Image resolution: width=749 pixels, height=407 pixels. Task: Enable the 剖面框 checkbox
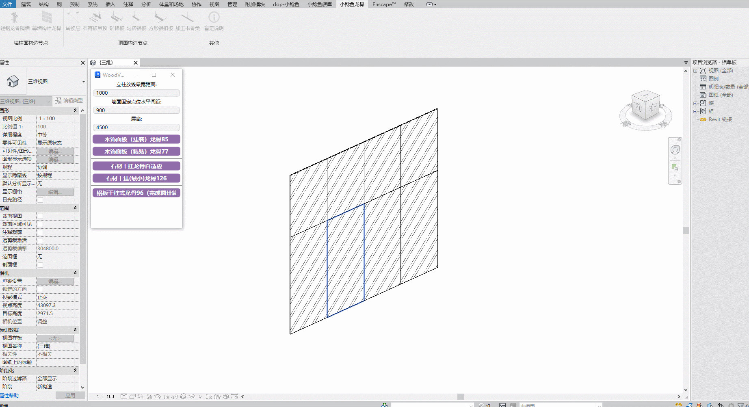pyautogui.click(x=40, y=265)
